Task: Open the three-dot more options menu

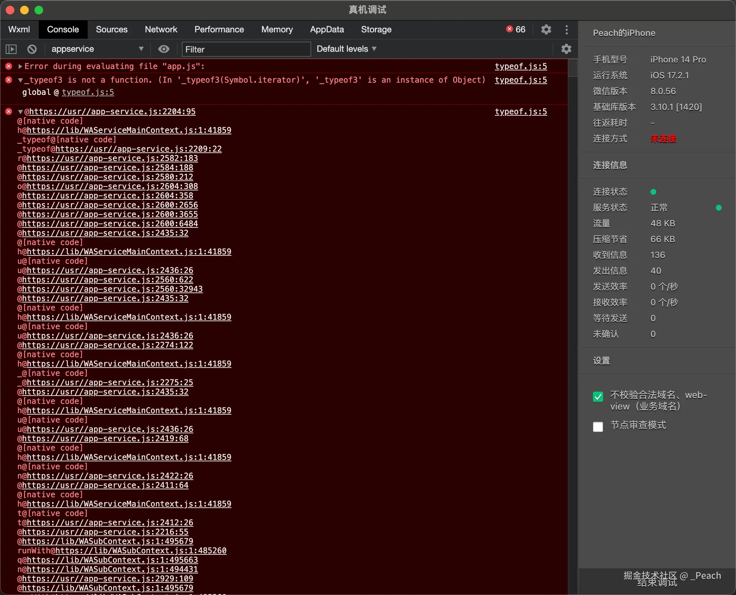Action: click(566, 29)
